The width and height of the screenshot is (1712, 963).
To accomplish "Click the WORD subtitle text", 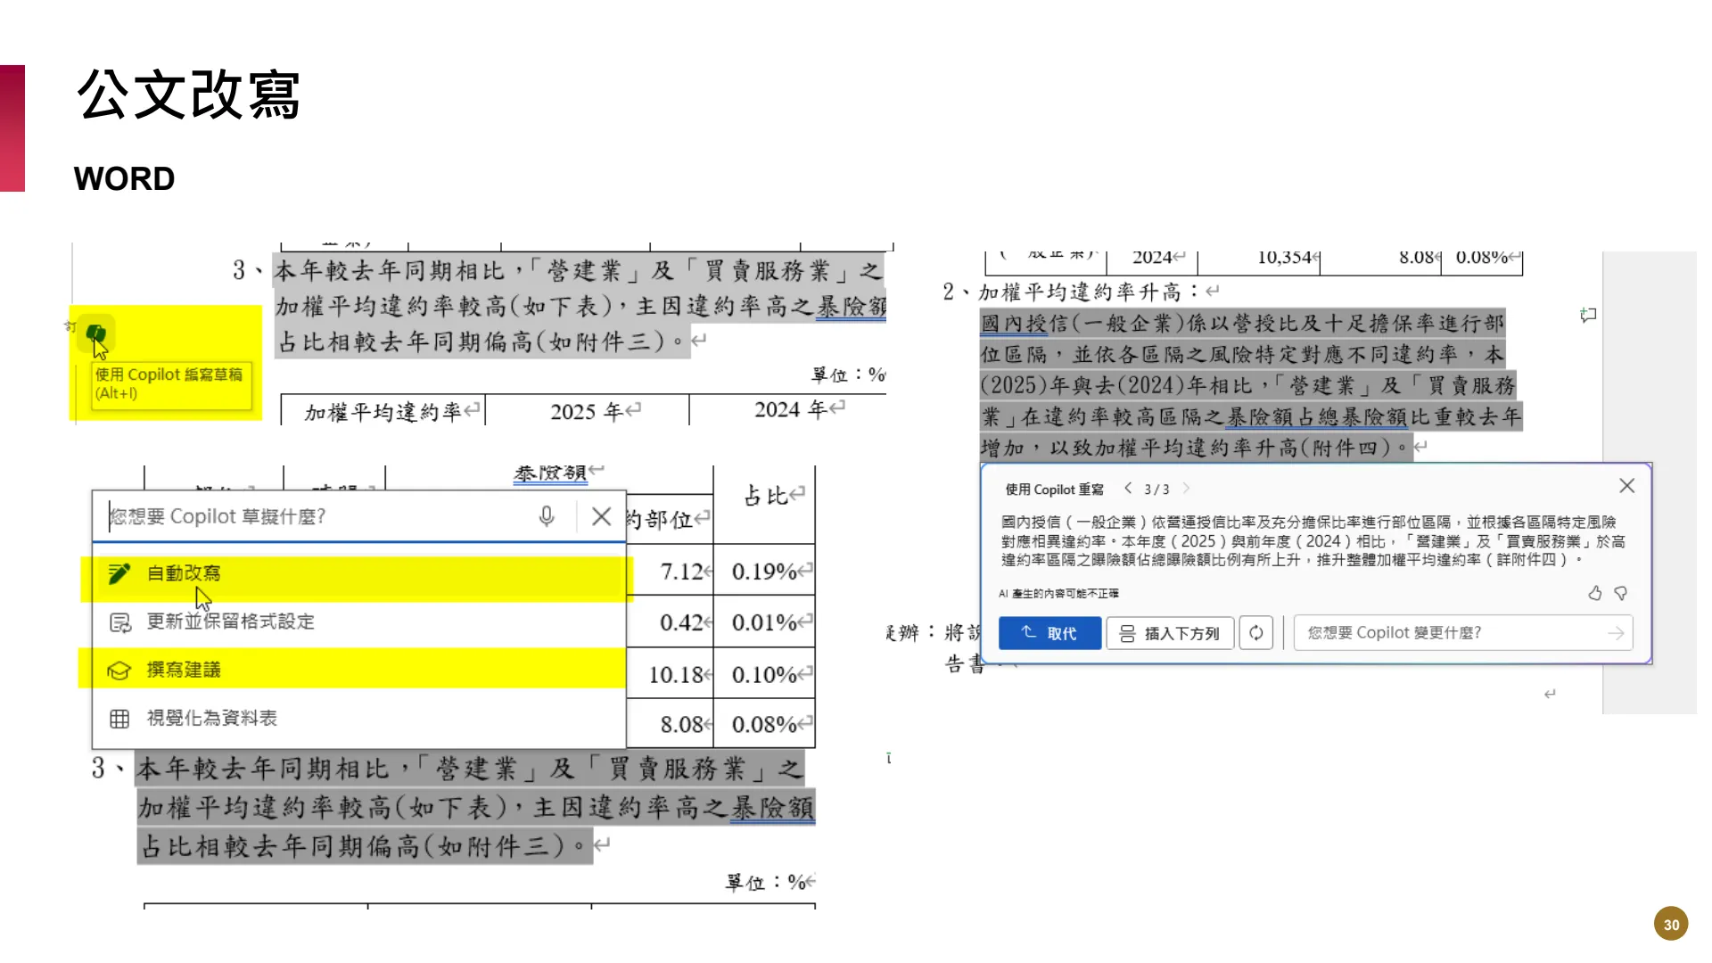I will coord(124,178).
